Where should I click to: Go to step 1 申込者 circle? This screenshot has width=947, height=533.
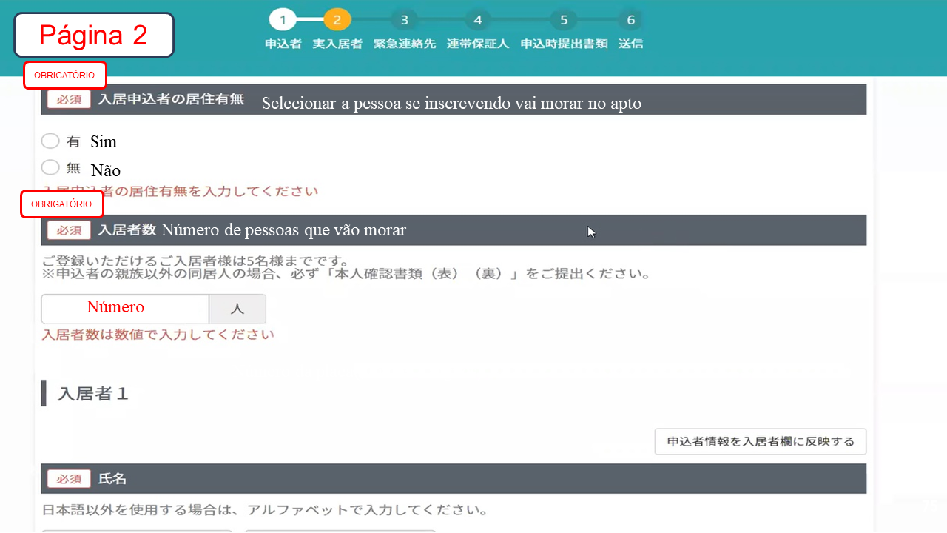tap(283, 20)
